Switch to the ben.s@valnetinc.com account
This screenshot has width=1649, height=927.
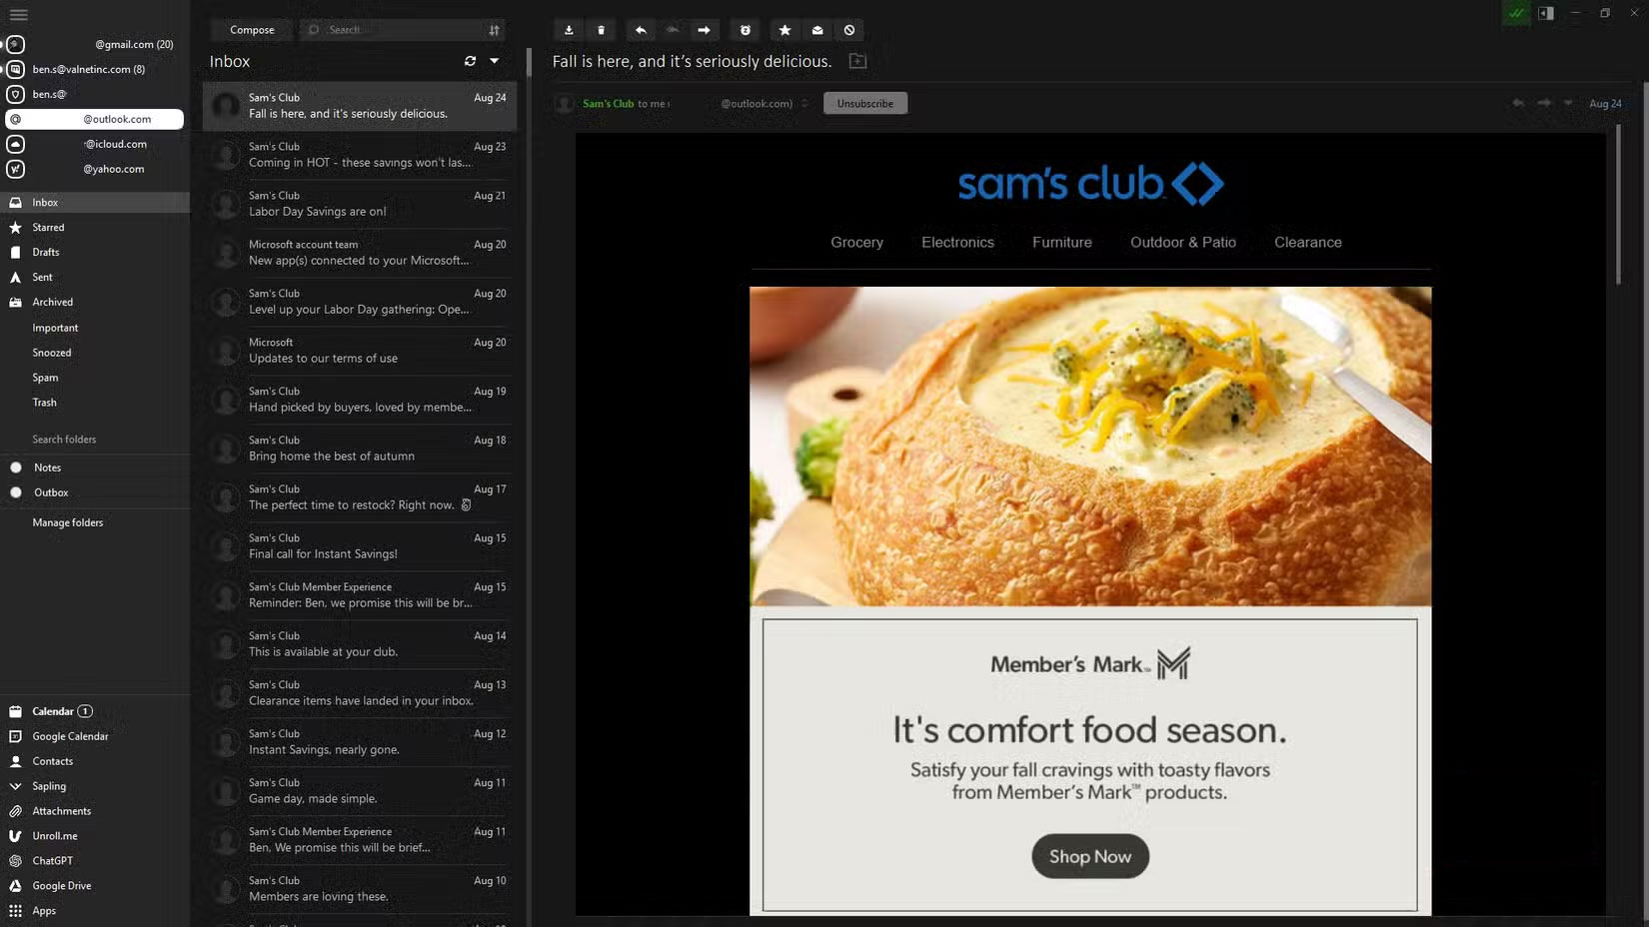click(94, 69)
